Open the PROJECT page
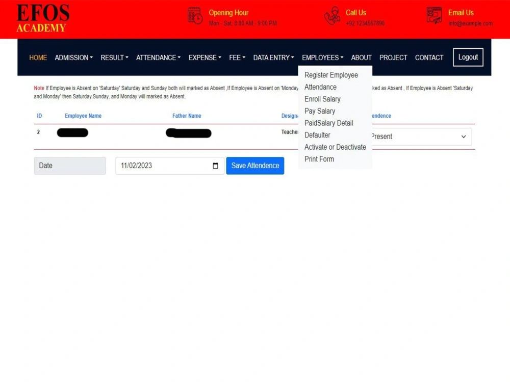 (393, 58)
